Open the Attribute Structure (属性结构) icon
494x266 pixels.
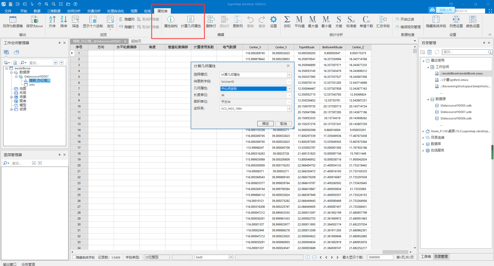[x=171, y=20]
